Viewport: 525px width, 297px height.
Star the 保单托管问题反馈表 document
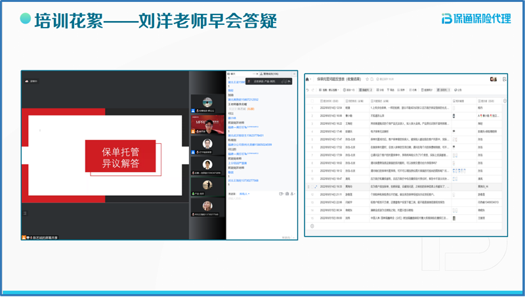366,79
